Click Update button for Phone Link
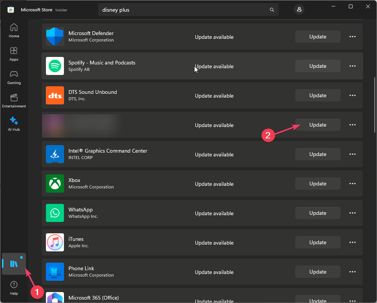 click(x=318, y=272)
